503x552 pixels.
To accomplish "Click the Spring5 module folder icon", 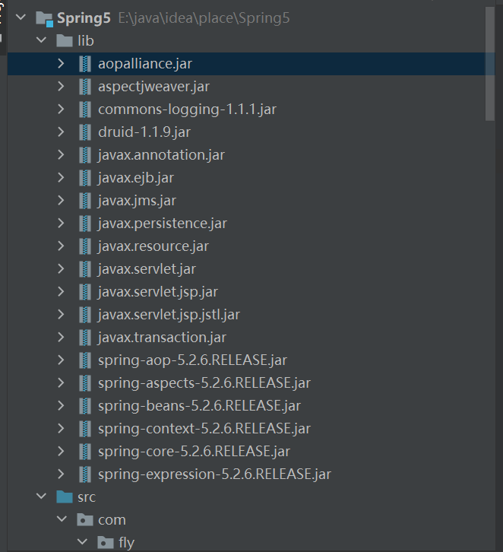I will (x=44, y=19).
